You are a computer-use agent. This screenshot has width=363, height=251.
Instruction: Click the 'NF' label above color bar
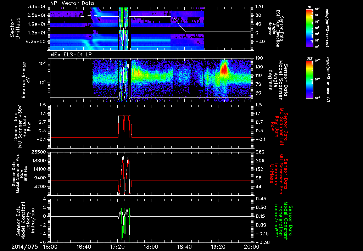pyautogui.click(x=309, y=7)
